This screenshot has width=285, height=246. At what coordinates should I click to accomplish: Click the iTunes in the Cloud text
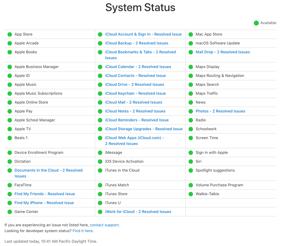tap(122, 170)
